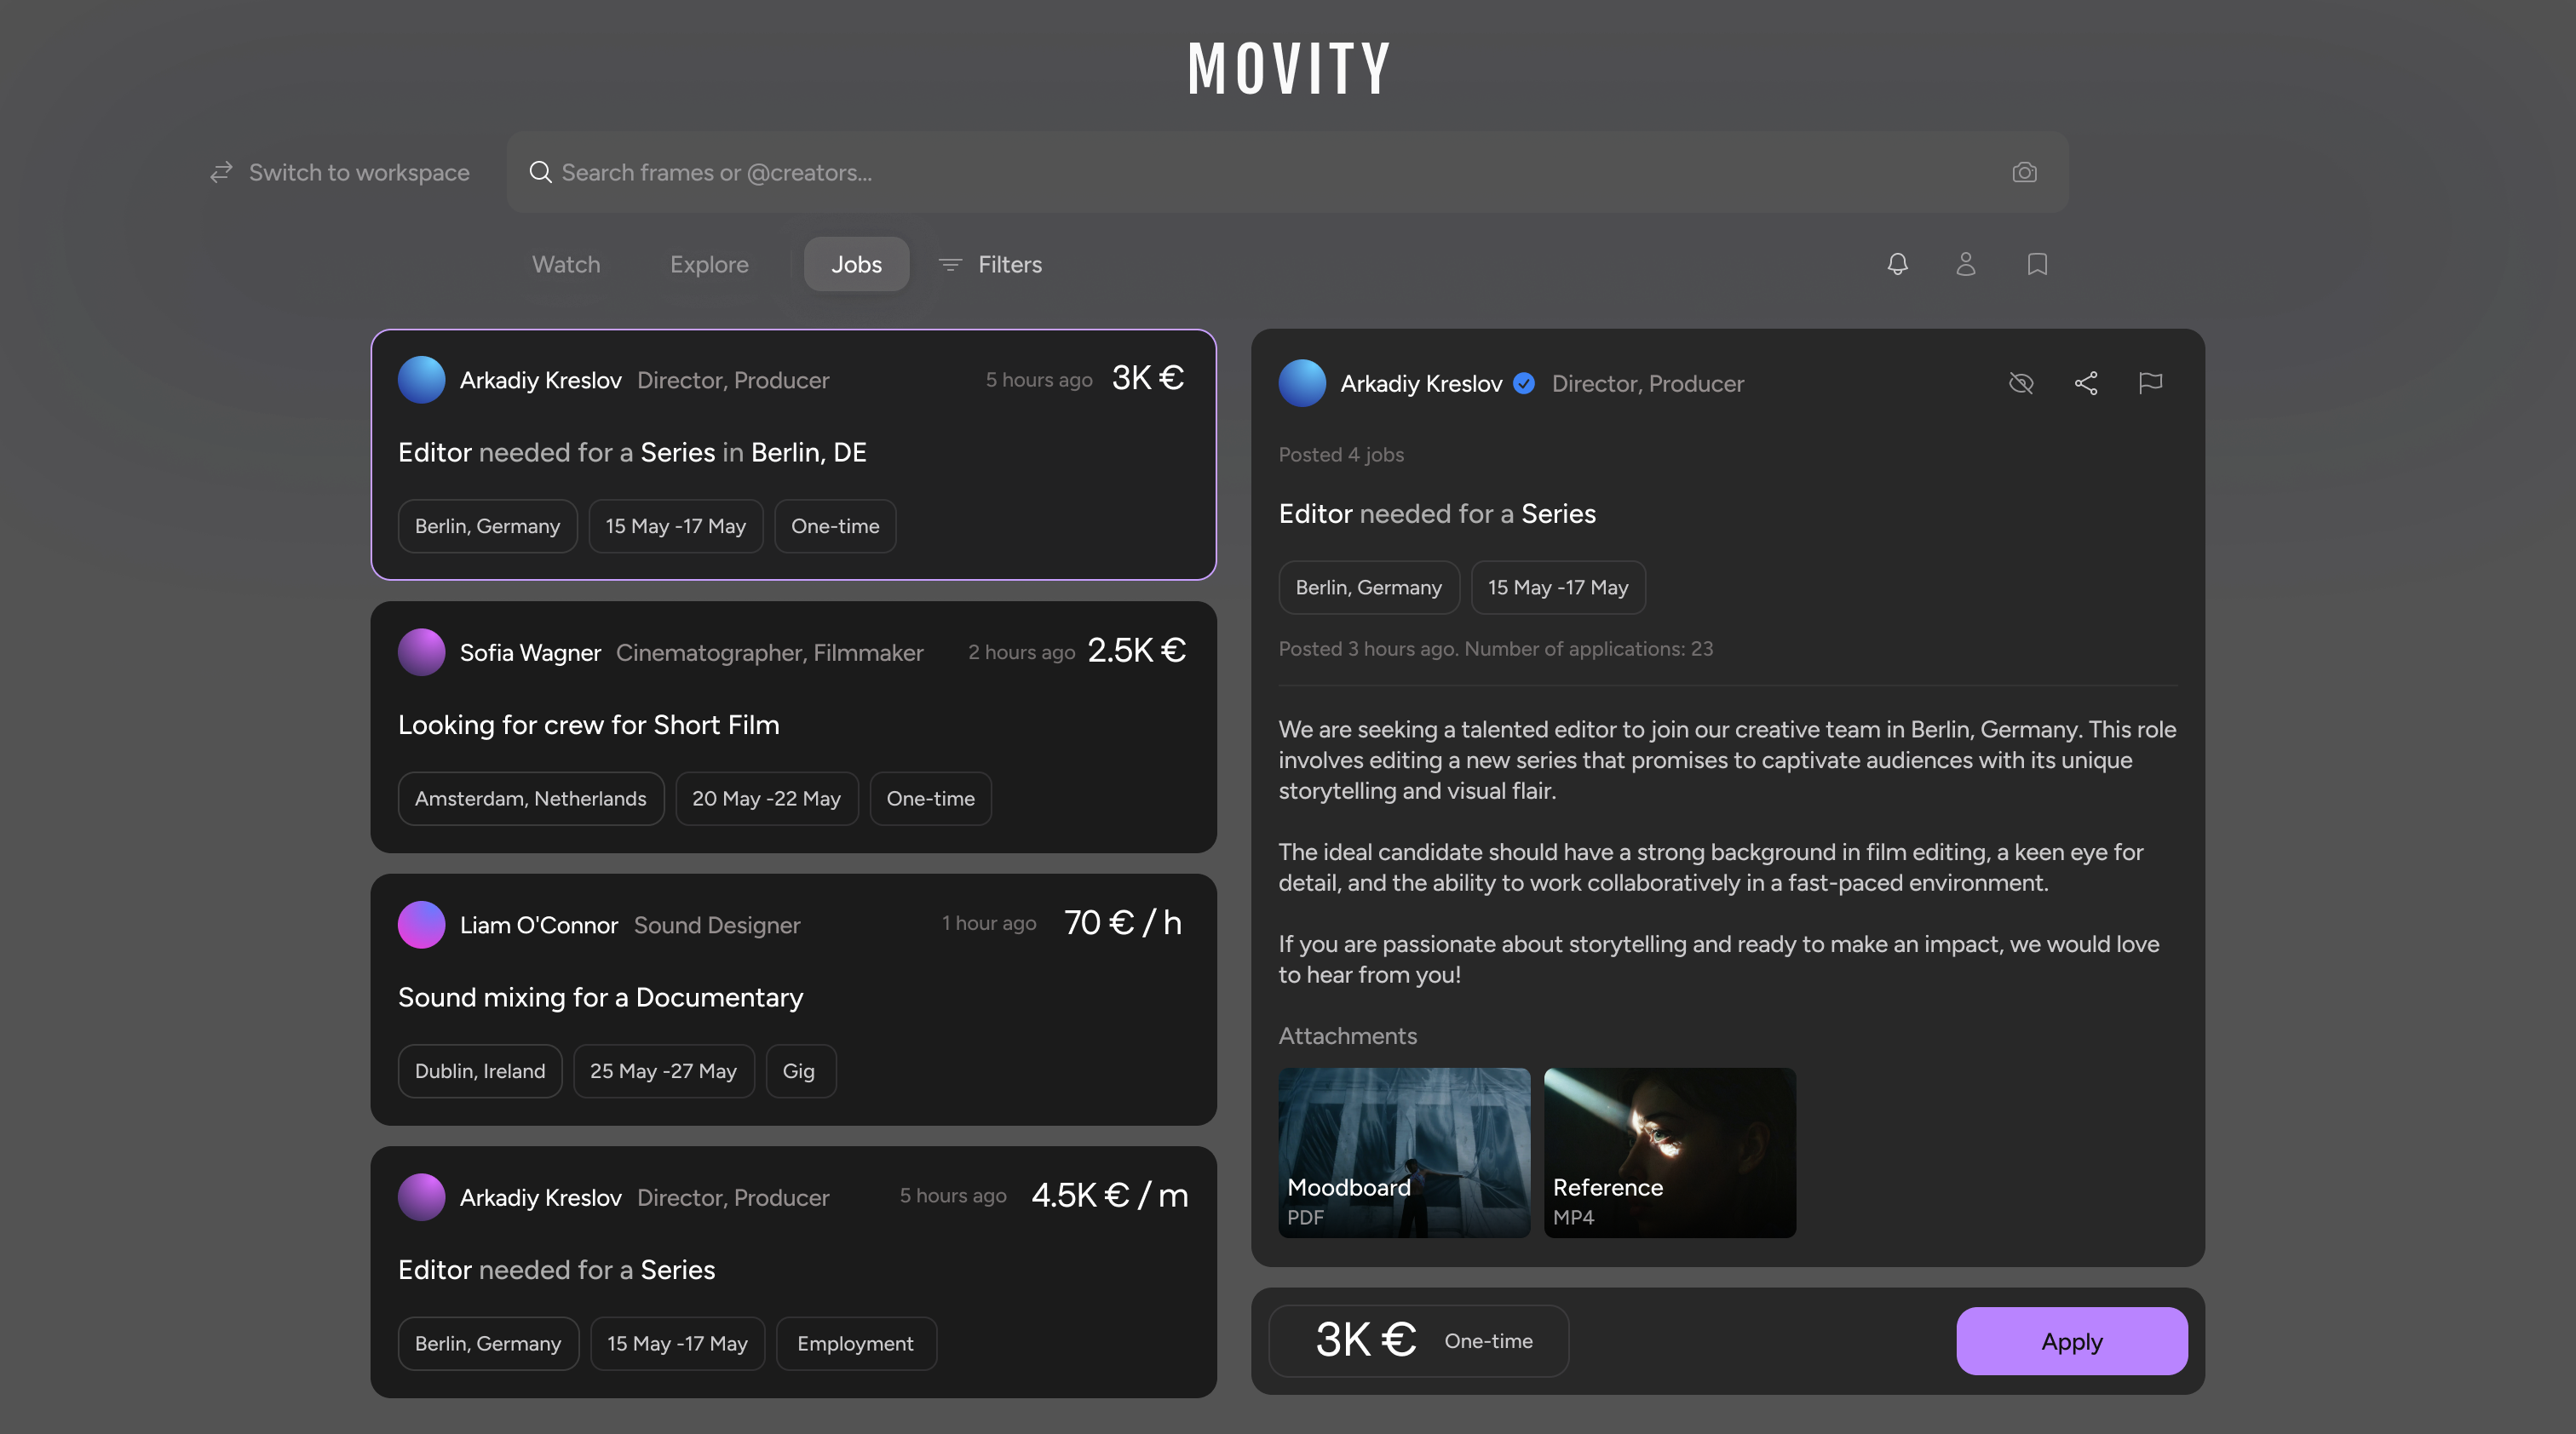This screenshot has height=1434, width=2576.
Task: Open the user profile icon
Action: click(x=1965, y=264)
